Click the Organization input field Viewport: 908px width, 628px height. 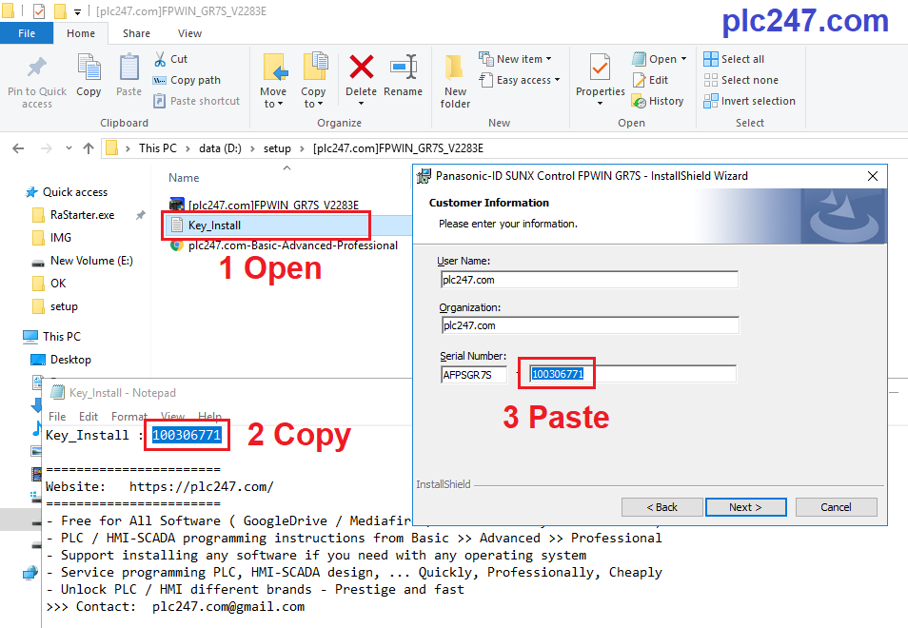(x=589, y=325)
